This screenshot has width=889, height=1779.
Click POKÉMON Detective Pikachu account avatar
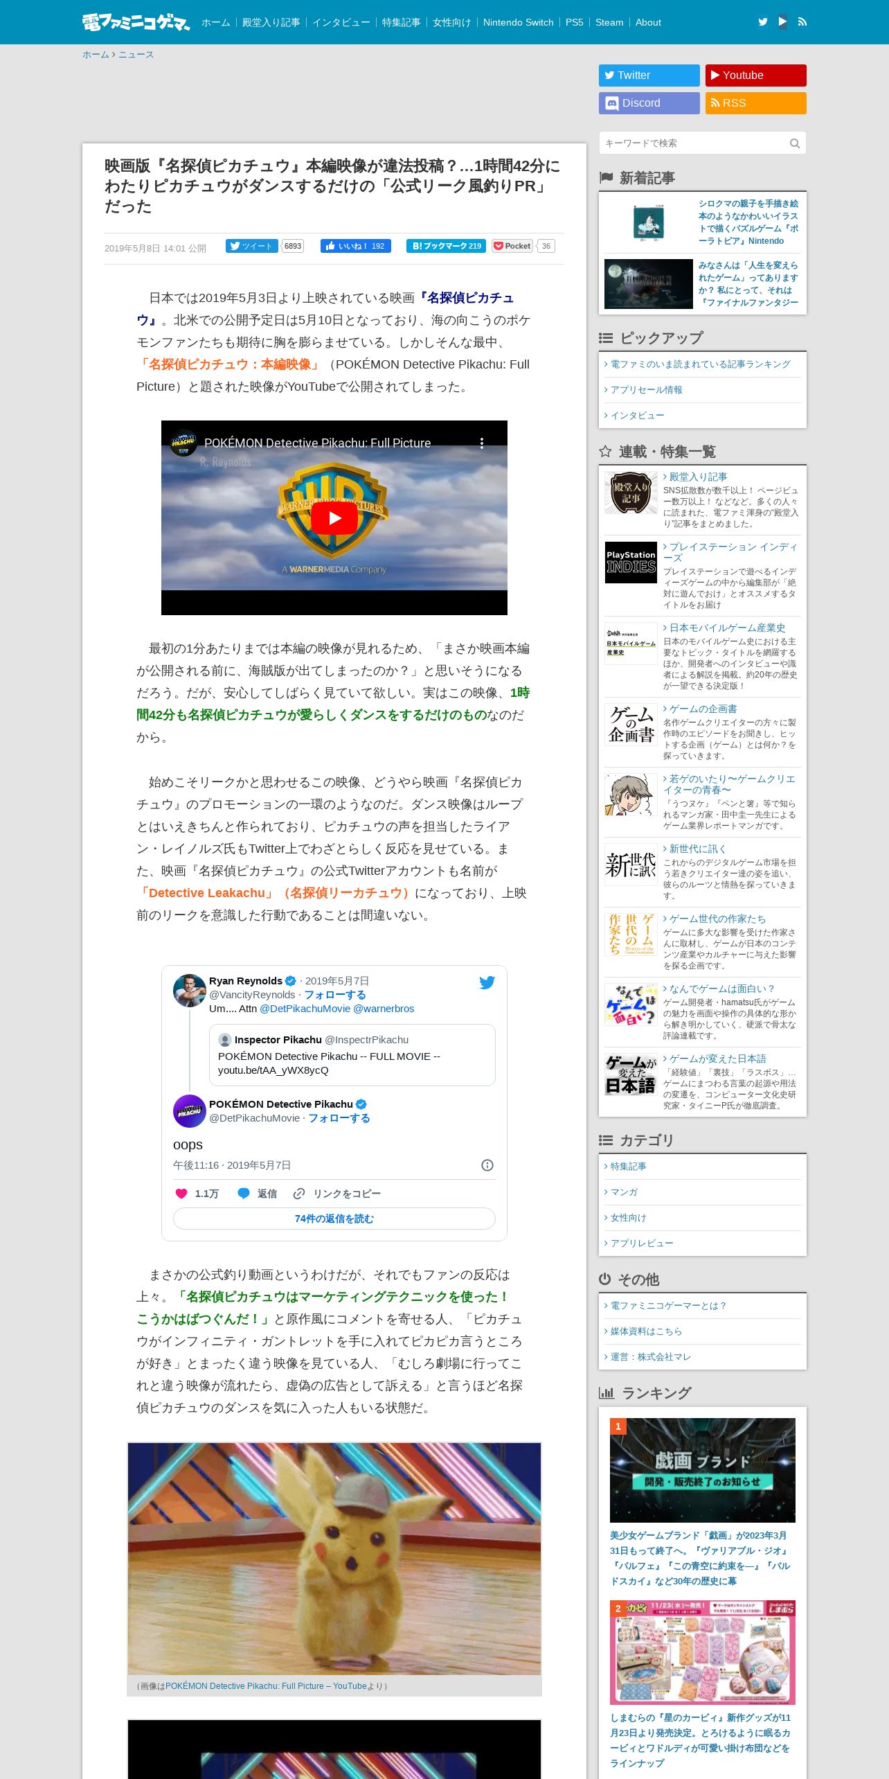point(189,1111)
